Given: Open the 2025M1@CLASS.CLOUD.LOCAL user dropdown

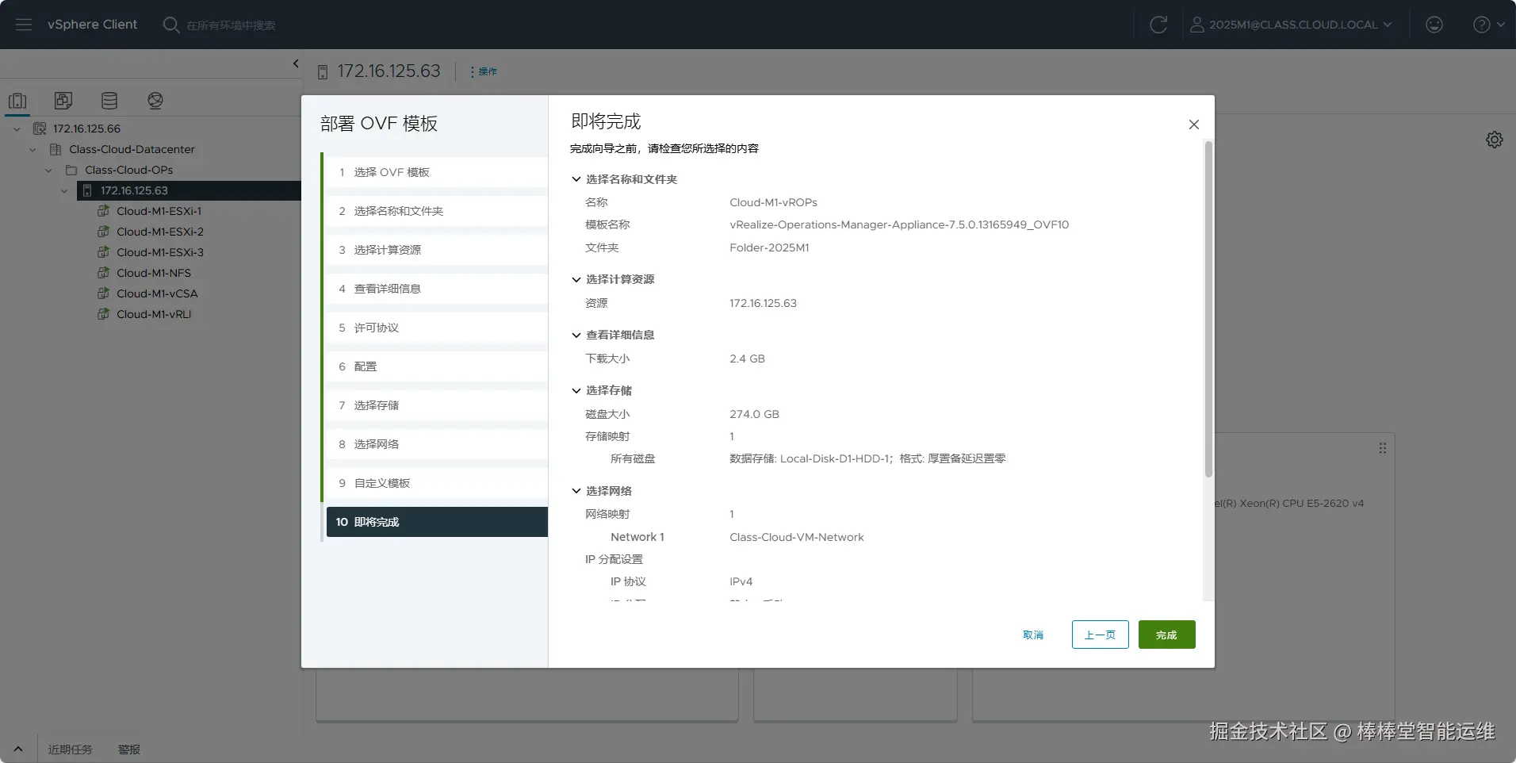Looking at the screenshot, I should click(1291, 25).
